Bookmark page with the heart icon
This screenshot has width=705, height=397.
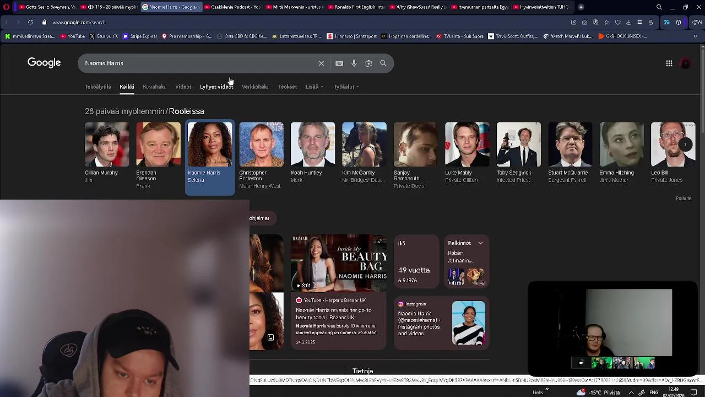point(617,23)
